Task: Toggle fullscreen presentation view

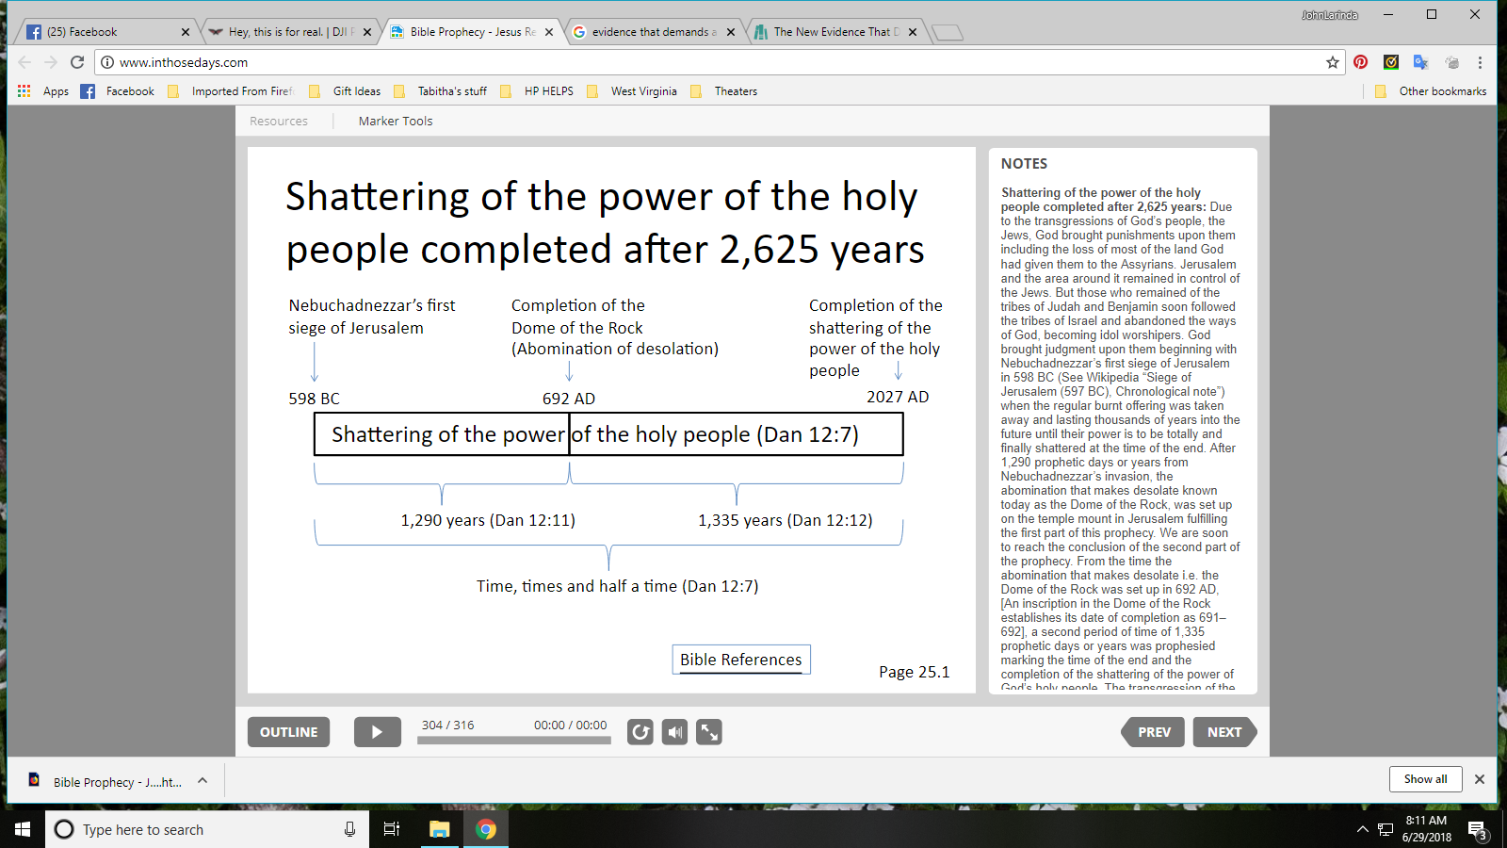Action: point(709,732)
